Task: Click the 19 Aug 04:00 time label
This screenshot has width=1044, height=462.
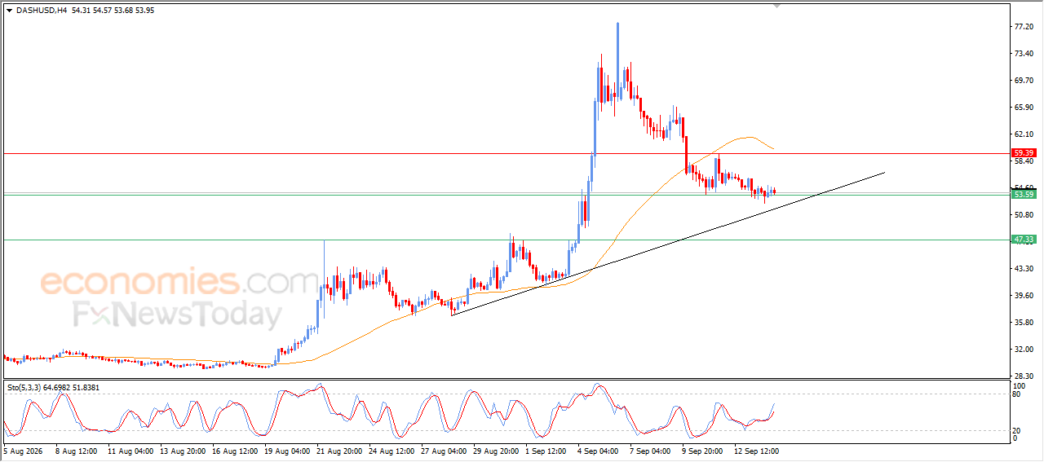Action: tap(285, 450)
